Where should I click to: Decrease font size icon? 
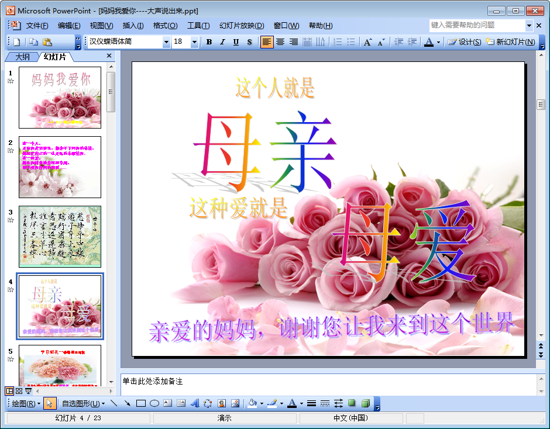click(381, 42)
